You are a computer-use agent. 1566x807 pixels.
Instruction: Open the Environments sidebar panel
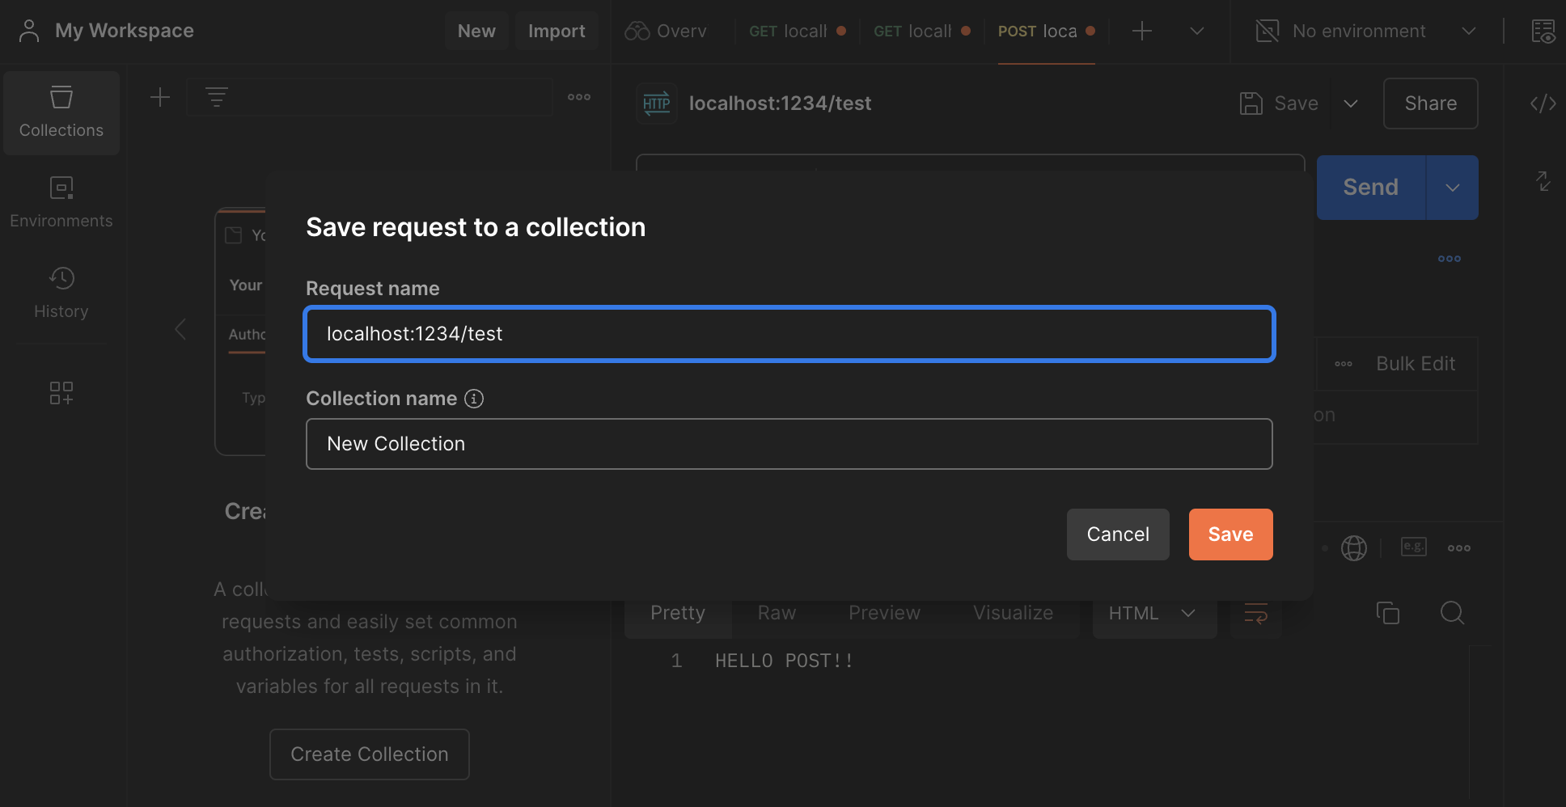(x=61, y=202)
